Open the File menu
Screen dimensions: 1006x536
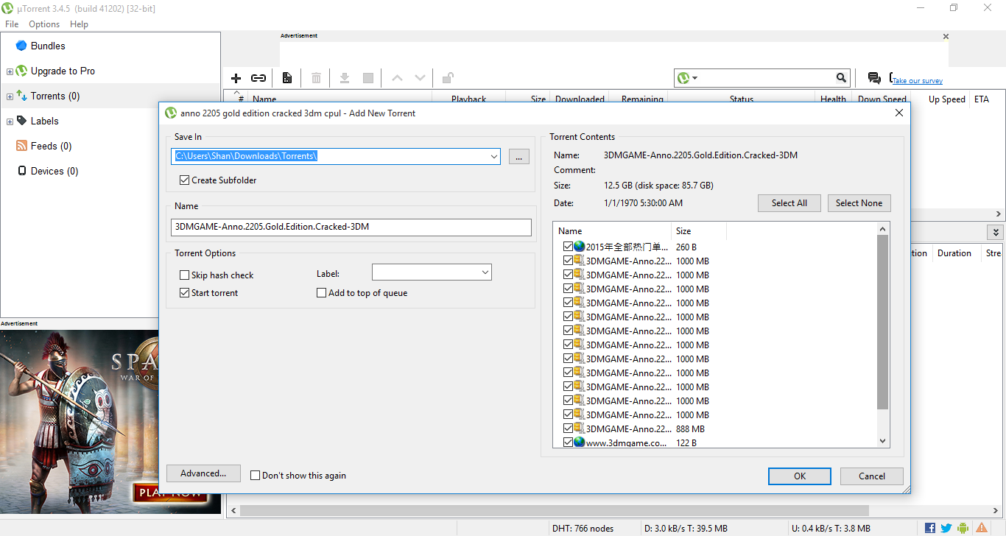12,24
